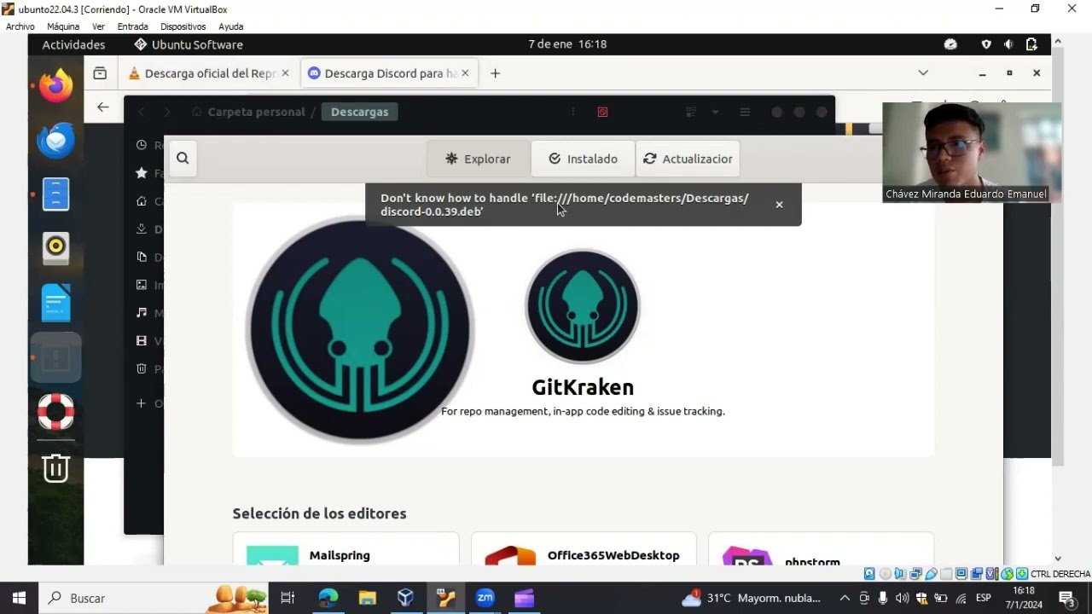
Task: Click the search icon in Ubuntu Software
Action: coord(183,159)
